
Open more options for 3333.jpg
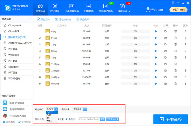pyautogui.click(x=185, y=77)
